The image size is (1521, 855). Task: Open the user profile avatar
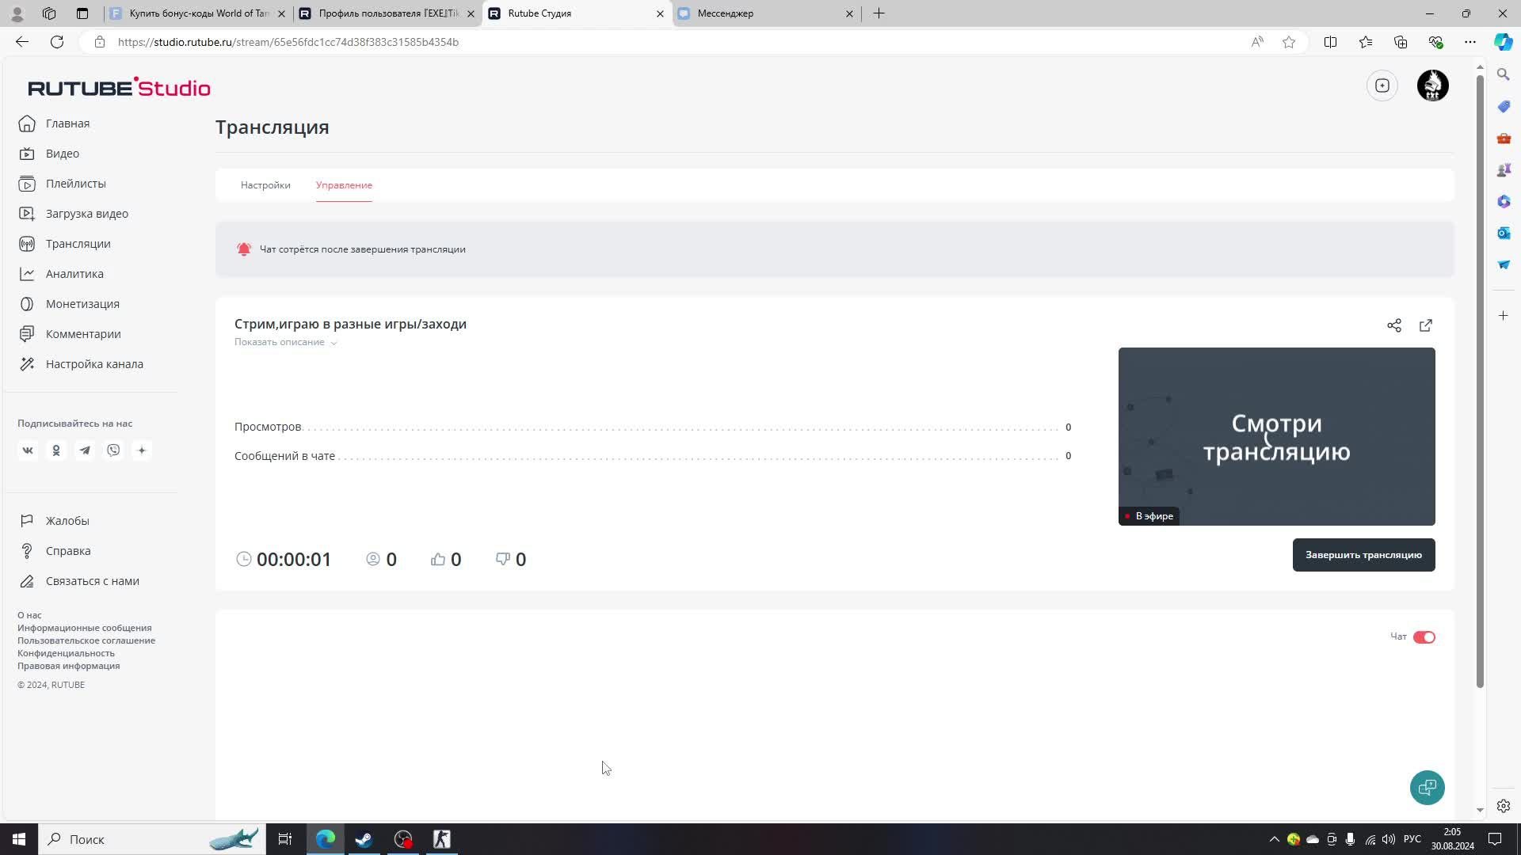[x=1432, y=85]
